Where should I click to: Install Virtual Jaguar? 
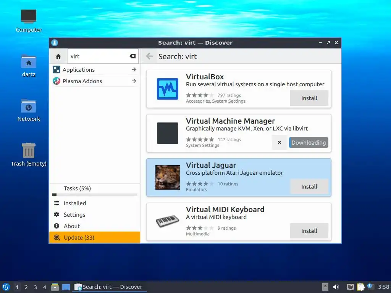pyautogui.click(x=309, y=187)
